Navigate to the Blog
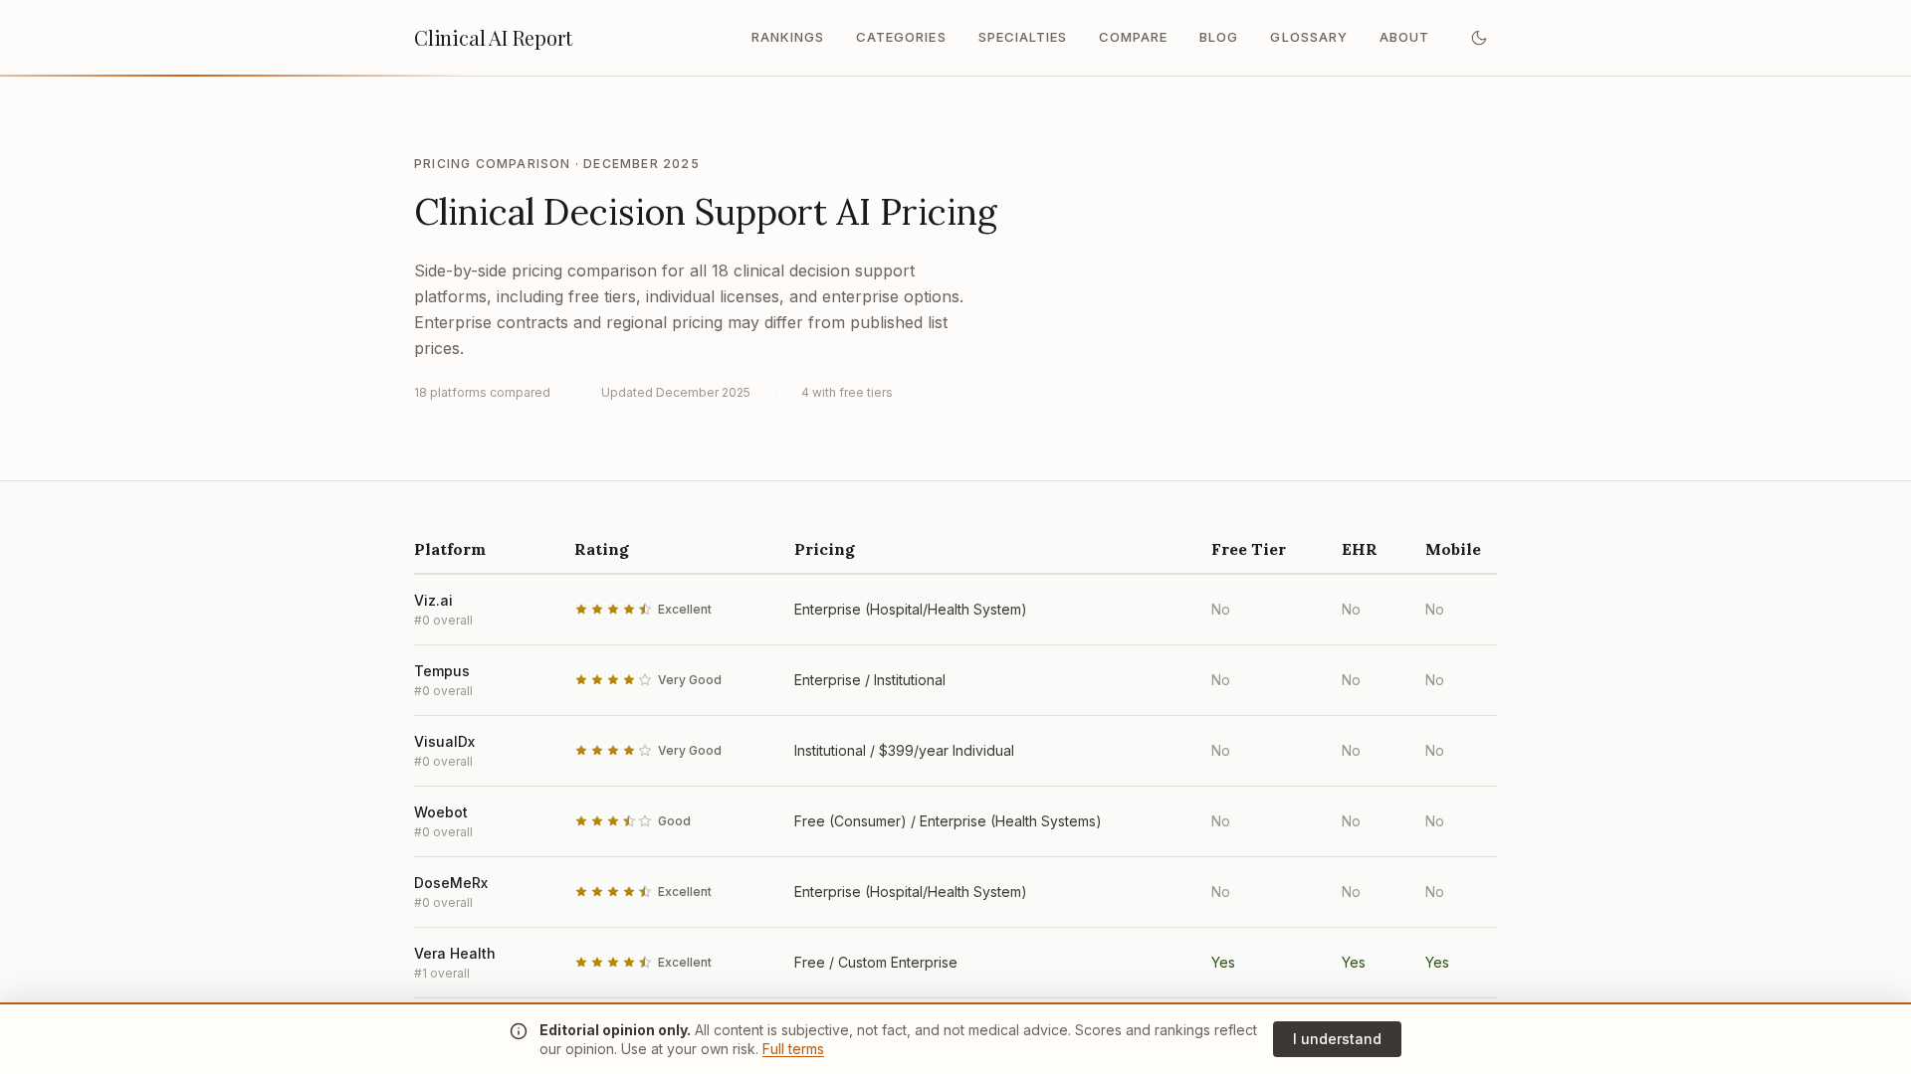1911x1074 pixels. tap(1218, 38)
